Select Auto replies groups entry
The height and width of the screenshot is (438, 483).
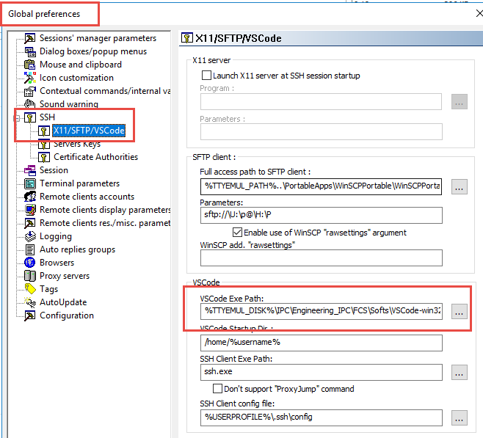pyautogui.click(x=77, y=249)
